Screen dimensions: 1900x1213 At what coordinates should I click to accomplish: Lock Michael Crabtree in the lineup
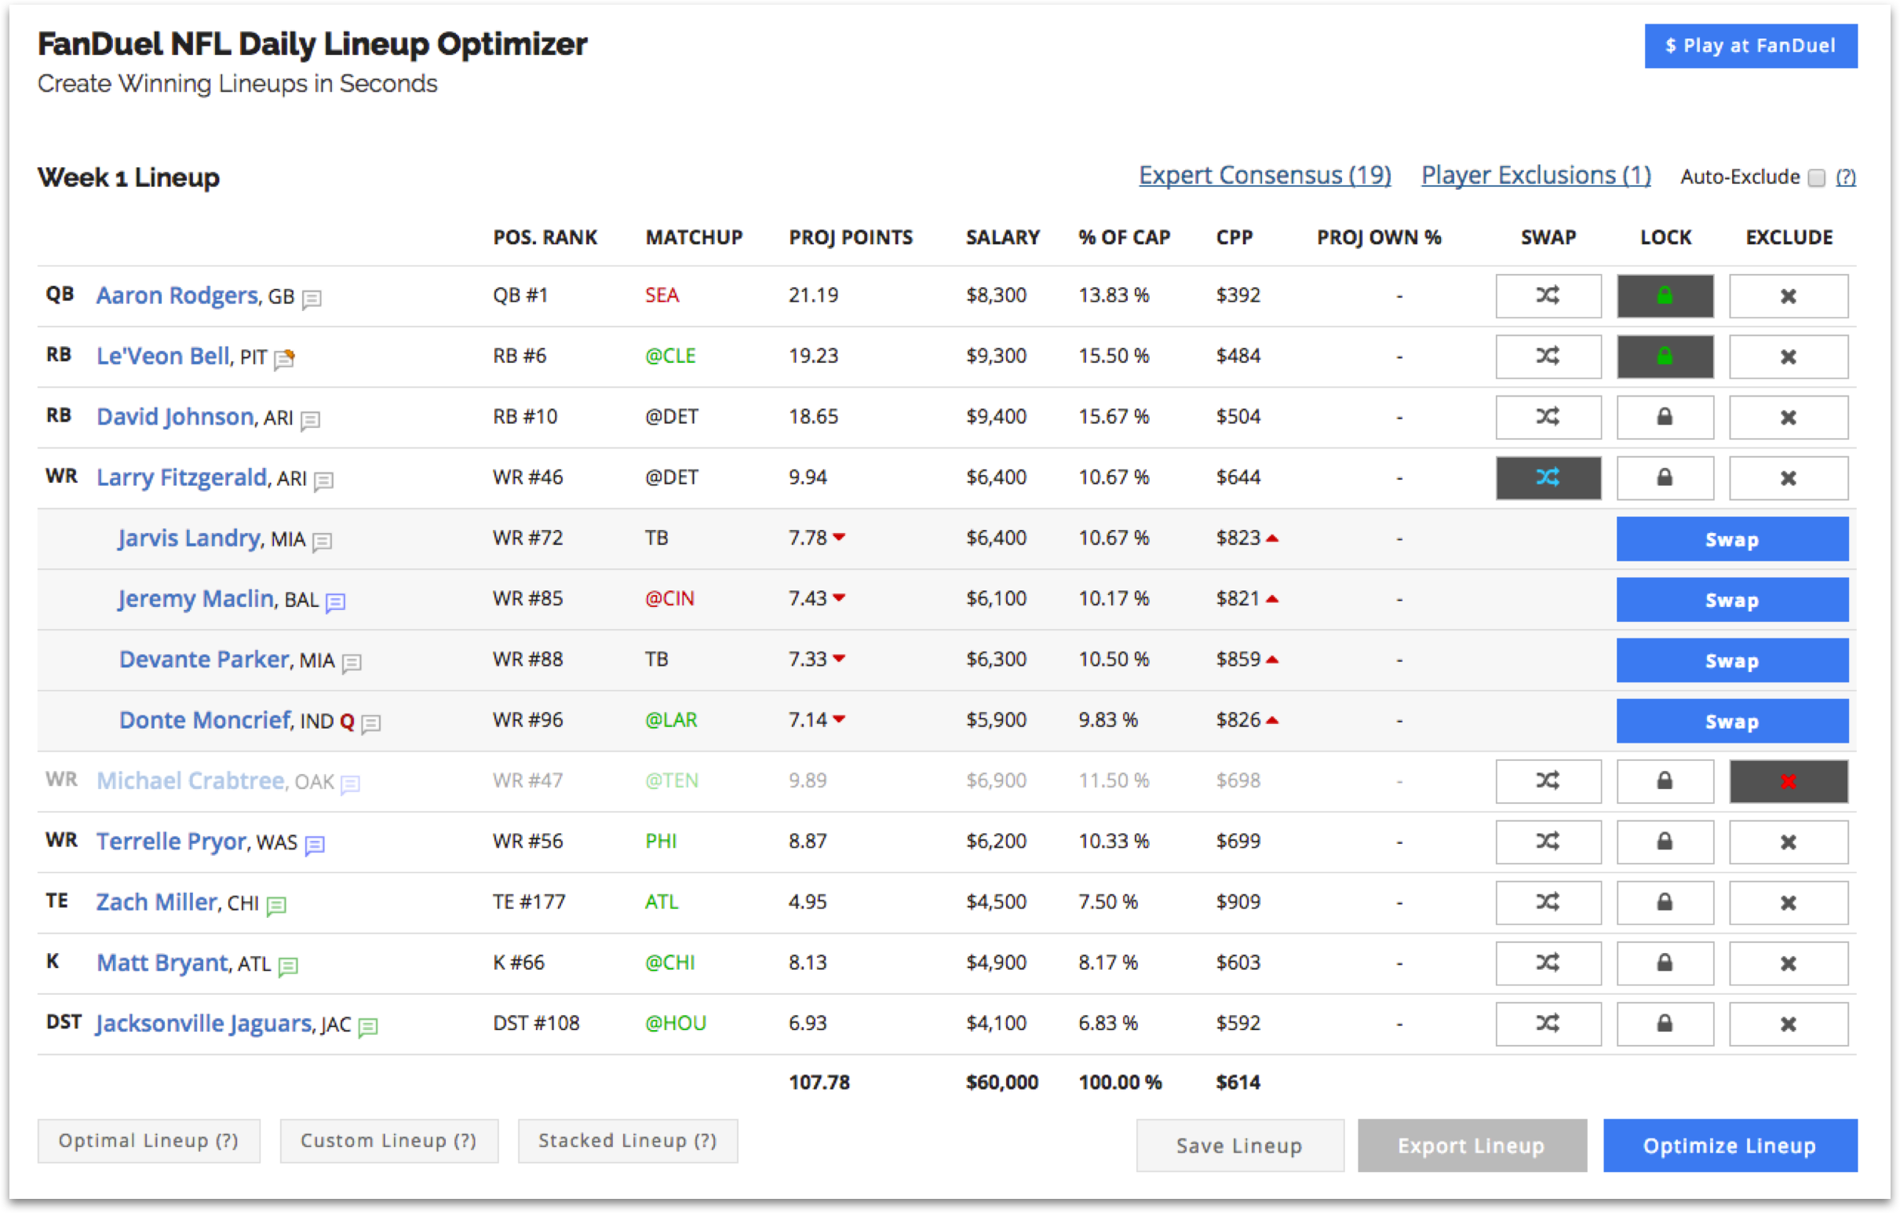tap(1665, 781)
